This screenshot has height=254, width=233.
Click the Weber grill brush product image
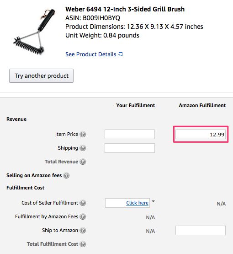pos(34,32)
